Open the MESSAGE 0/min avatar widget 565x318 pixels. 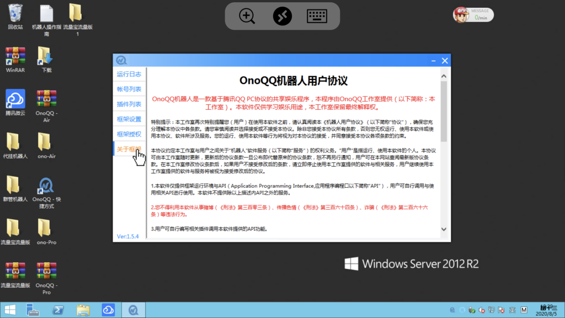473,15
